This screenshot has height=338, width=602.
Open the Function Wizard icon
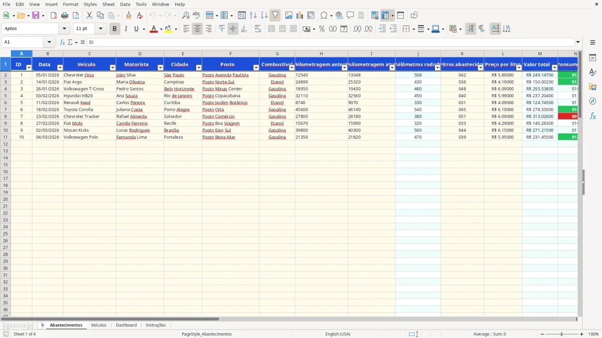click(x=62, y=42)
